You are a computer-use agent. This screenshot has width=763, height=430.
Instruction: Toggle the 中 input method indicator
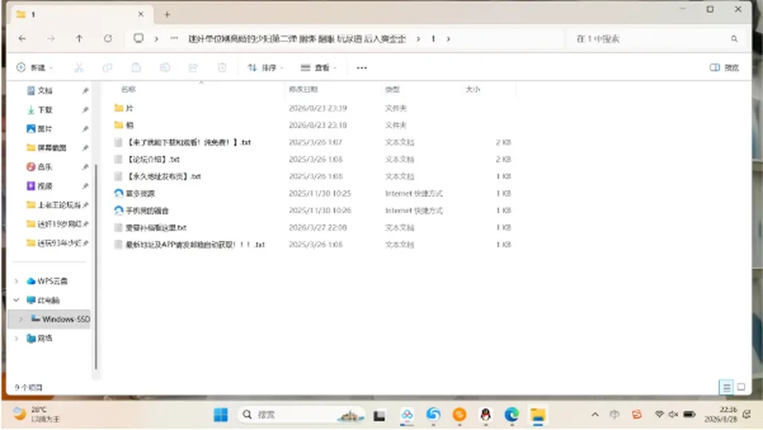[614, 414]
